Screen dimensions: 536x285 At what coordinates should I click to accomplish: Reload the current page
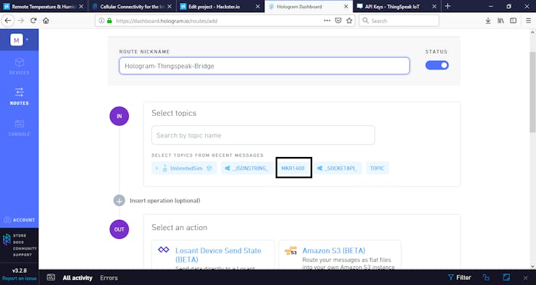[33, 21]
